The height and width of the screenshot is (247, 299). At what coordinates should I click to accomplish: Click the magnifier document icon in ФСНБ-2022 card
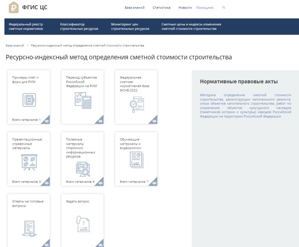coord(136,104)
